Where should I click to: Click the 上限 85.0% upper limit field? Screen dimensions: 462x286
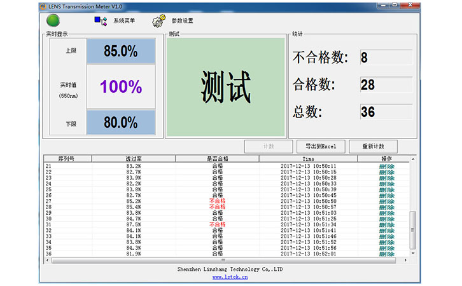(120, 51)
